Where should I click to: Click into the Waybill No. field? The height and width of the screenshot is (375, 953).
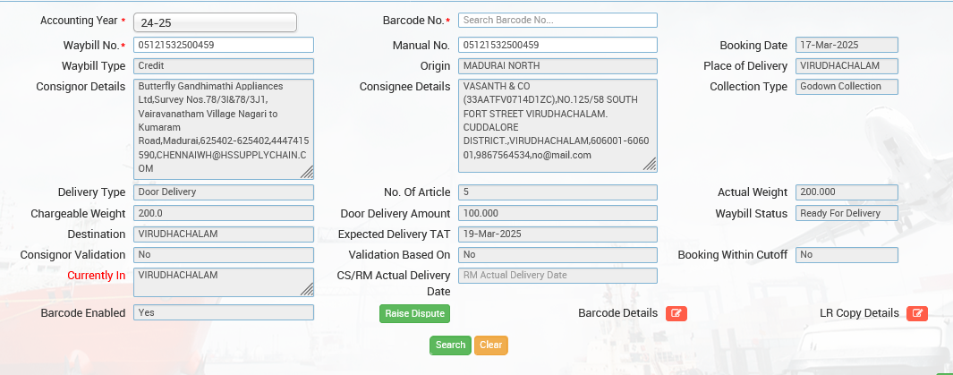tap(224, 45)
